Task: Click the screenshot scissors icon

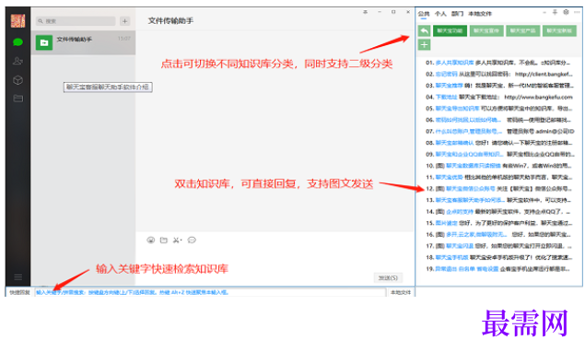Action: coord(177,240)
